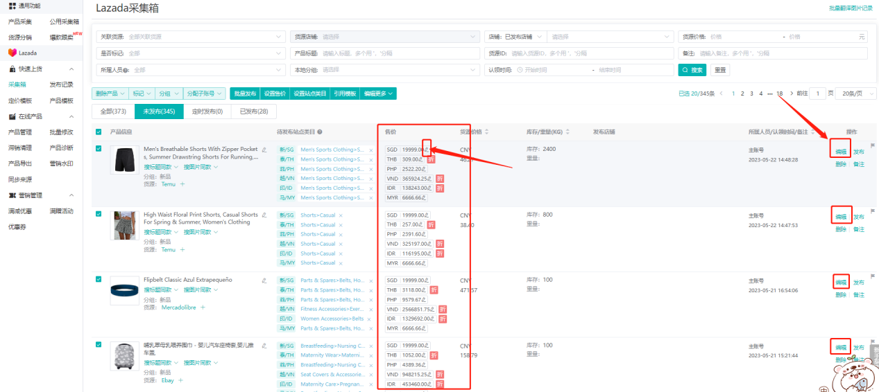The image size is (879, 392).
Task: Expand the 编辑更多 dropdown button
Action: tap(379, 93)
